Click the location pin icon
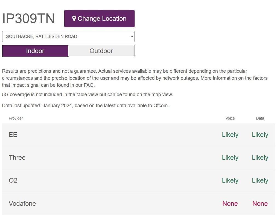 click(74, 19)
